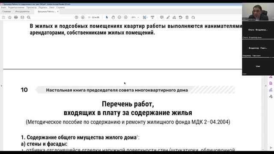Select the Highlight pen tool
Image resolution: width=274 pixels, height=154 pixels.
[x=168, y=17]
